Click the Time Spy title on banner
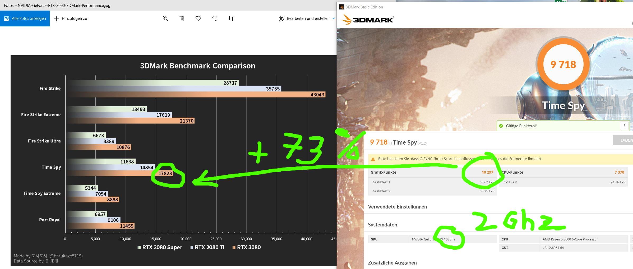The width and height of the screenshot is (633, 269). [x=563, y=105]
